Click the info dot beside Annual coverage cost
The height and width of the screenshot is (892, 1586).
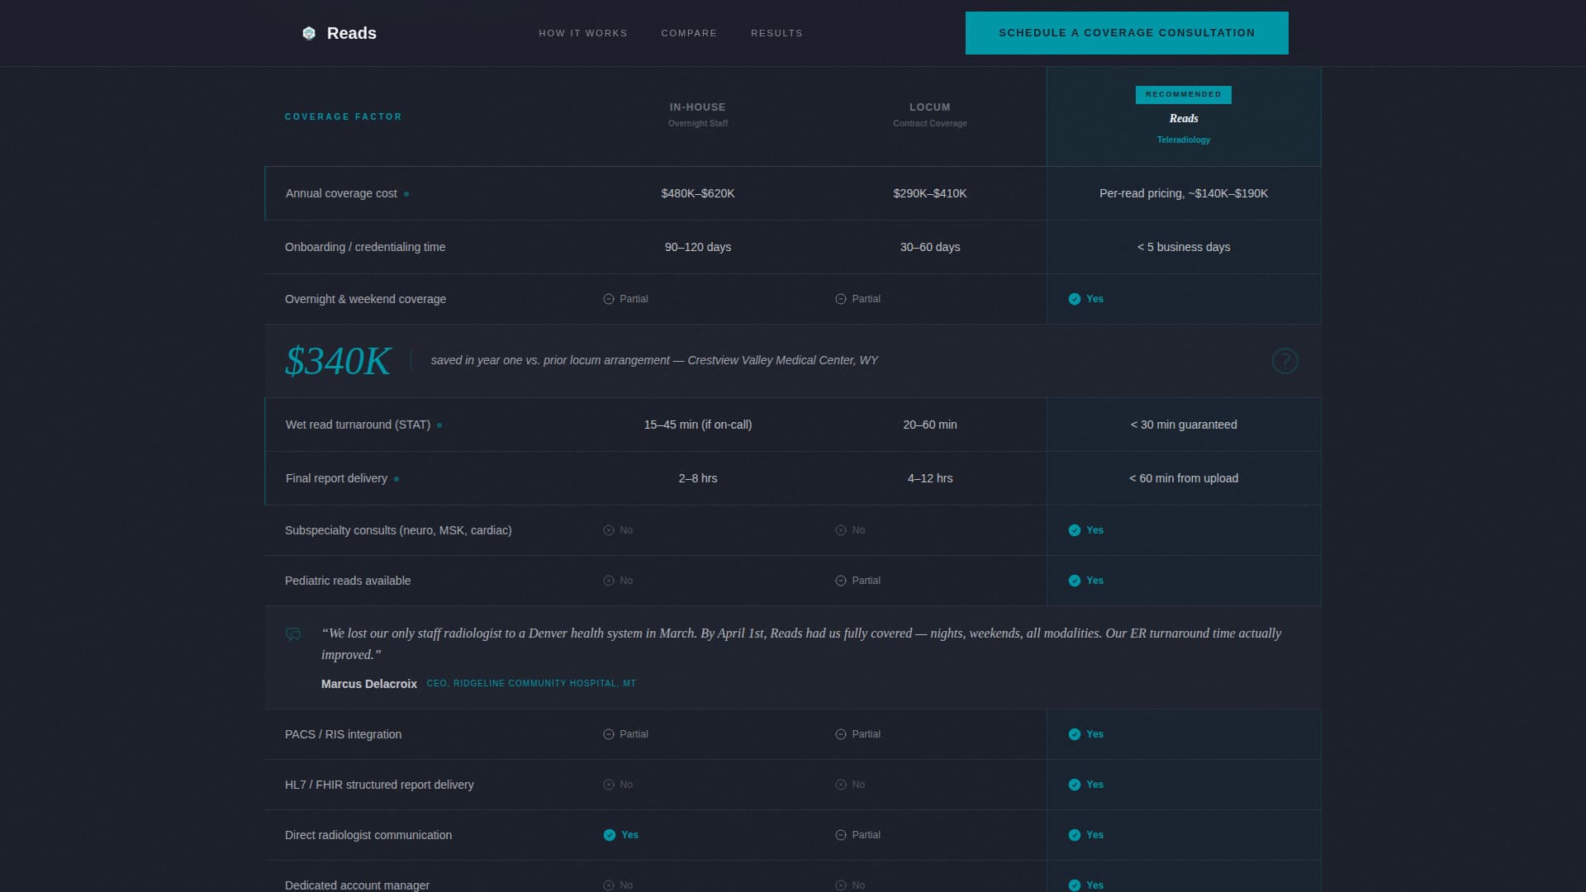pyautogui.click(x=406, y=194)
